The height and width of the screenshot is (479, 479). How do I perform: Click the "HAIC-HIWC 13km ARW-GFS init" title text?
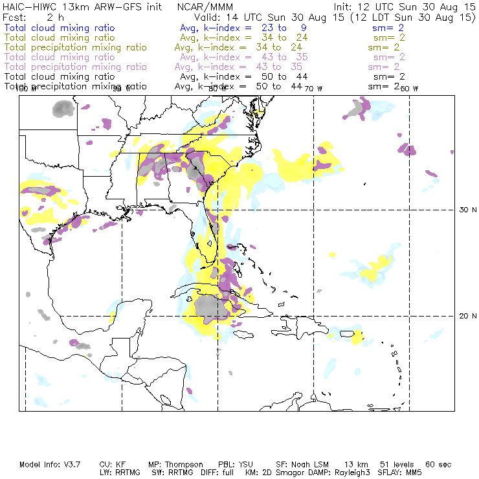click(x=82, y=7)
